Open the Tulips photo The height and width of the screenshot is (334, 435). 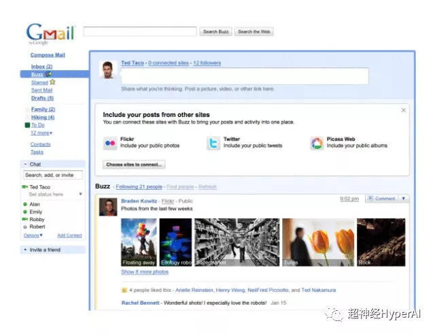(318, 242)
